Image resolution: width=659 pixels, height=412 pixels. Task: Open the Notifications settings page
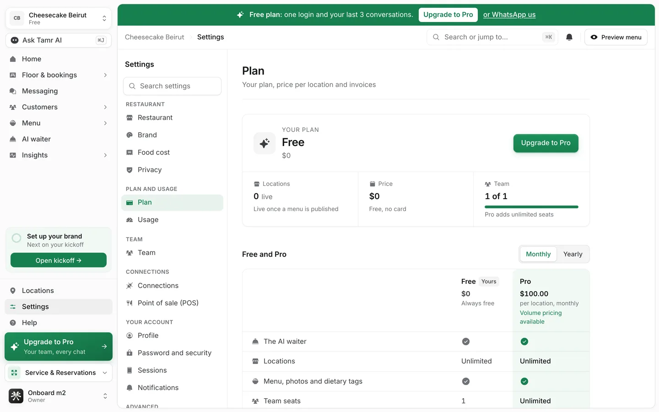(172, 388)
